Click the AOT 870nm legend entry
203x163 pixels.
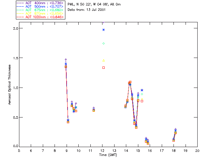(x=40, y=13)
